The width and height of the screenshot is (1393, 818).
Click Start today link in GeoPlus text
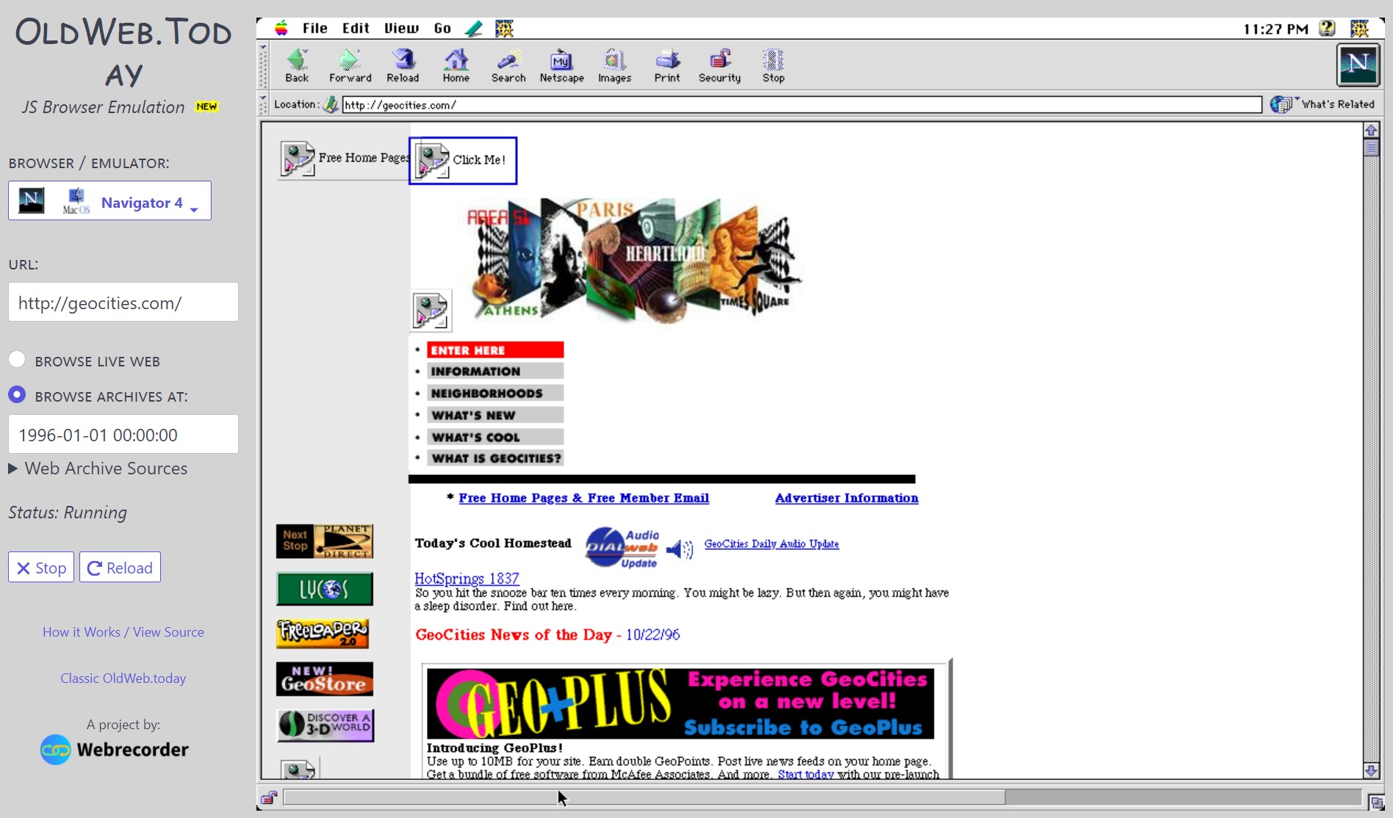[x=805, y=774]
